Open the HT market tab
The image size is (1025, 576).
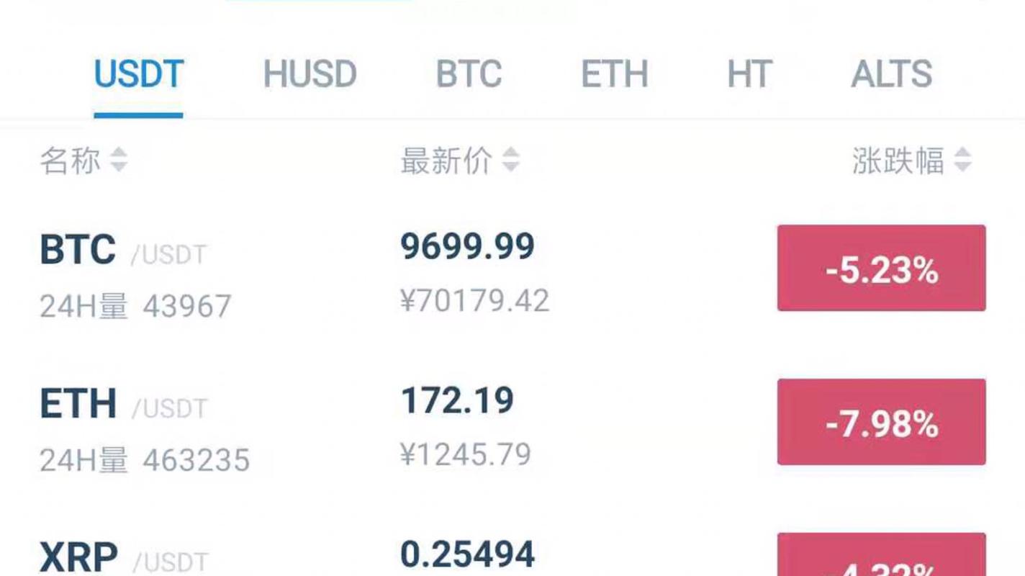(749, 74)
